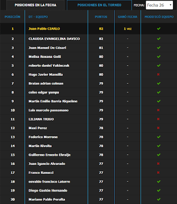Open the Fecha 26 dropdown
Screen dimensions: 177x204
coord(159,5)
